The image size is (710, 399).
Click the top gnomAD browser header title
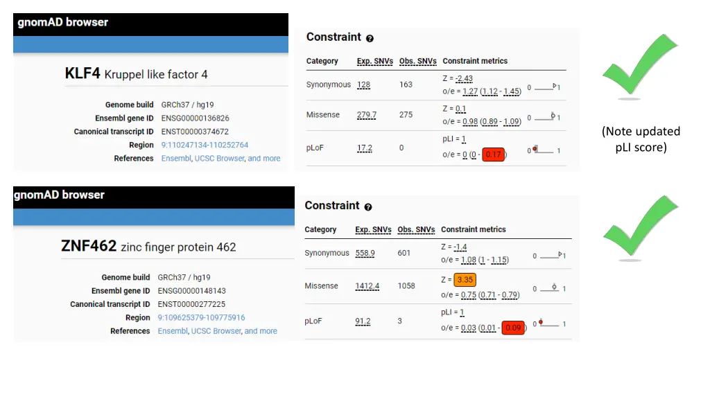pyautogui.click(x=63, y=22)
